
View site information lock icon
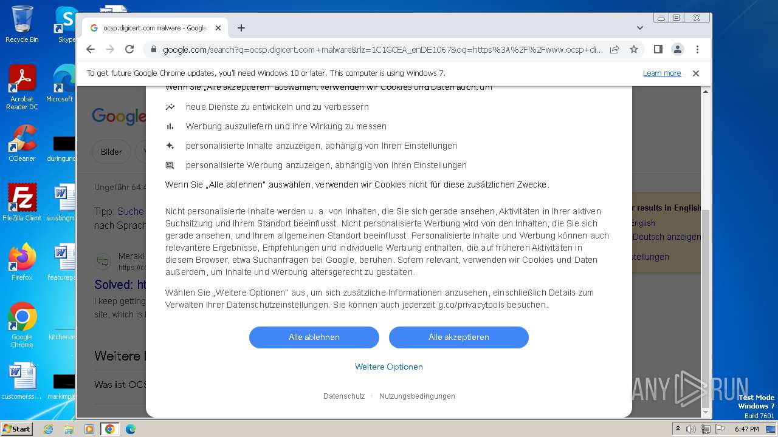pyautogui.click(x=153, y=49)
